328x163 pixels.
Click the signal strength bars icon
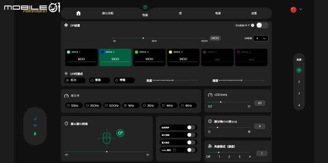pos(35,119)
